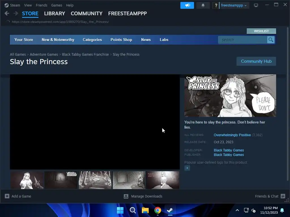Viewport: 290px width, 217px height.
Task: Click the main video player area
Action: [95, 122]
